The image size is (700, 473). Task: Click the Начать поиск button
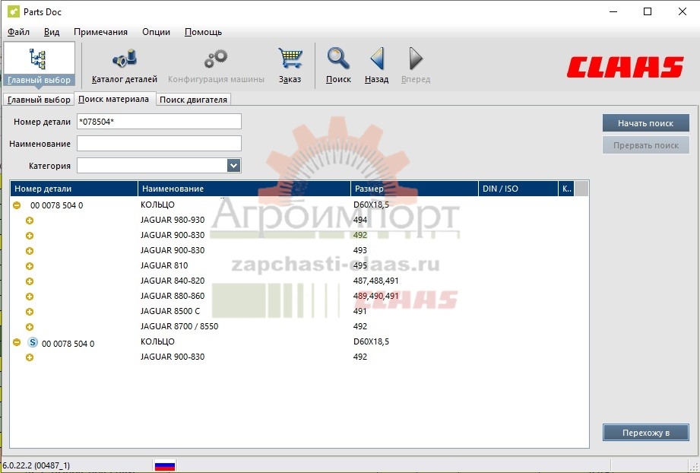[645, 123]
